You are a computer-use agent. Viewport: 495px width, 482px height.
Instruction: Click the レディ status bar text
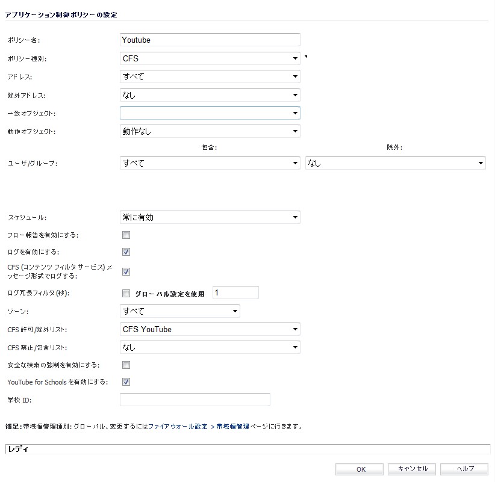[18, 449]
